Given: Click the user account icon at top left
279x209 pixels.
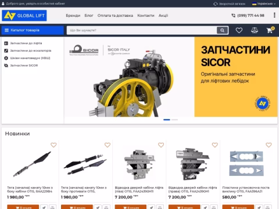Looking at the screenshot, I should tap(3, 3).
